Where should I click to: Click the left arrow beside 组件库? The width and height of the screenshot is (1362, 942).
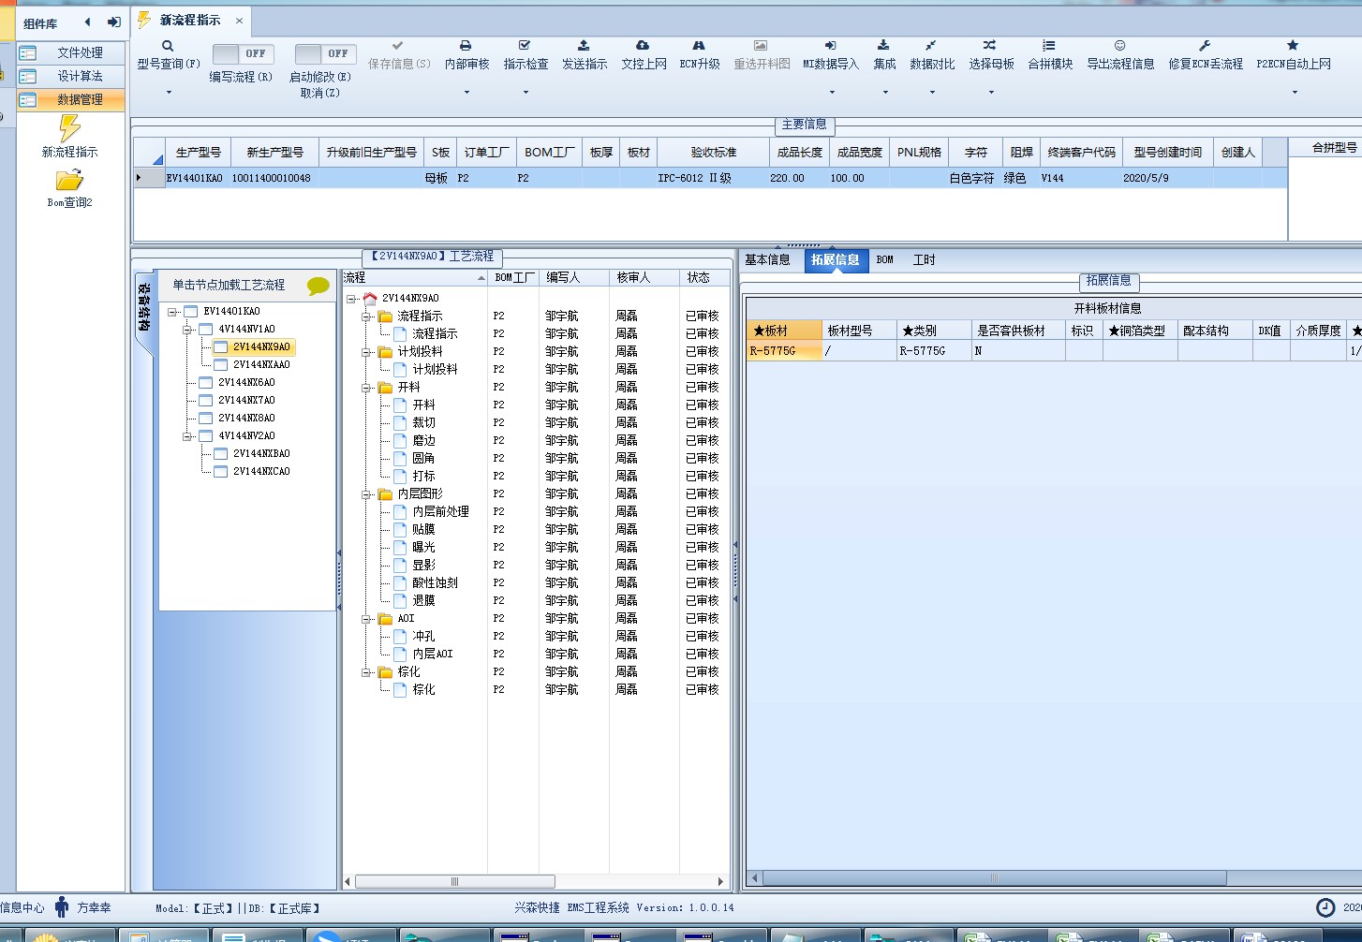(88, 22)
